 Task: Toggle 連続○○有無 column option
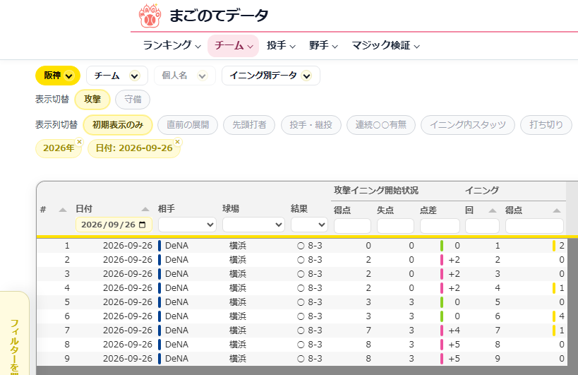point(381,125)
